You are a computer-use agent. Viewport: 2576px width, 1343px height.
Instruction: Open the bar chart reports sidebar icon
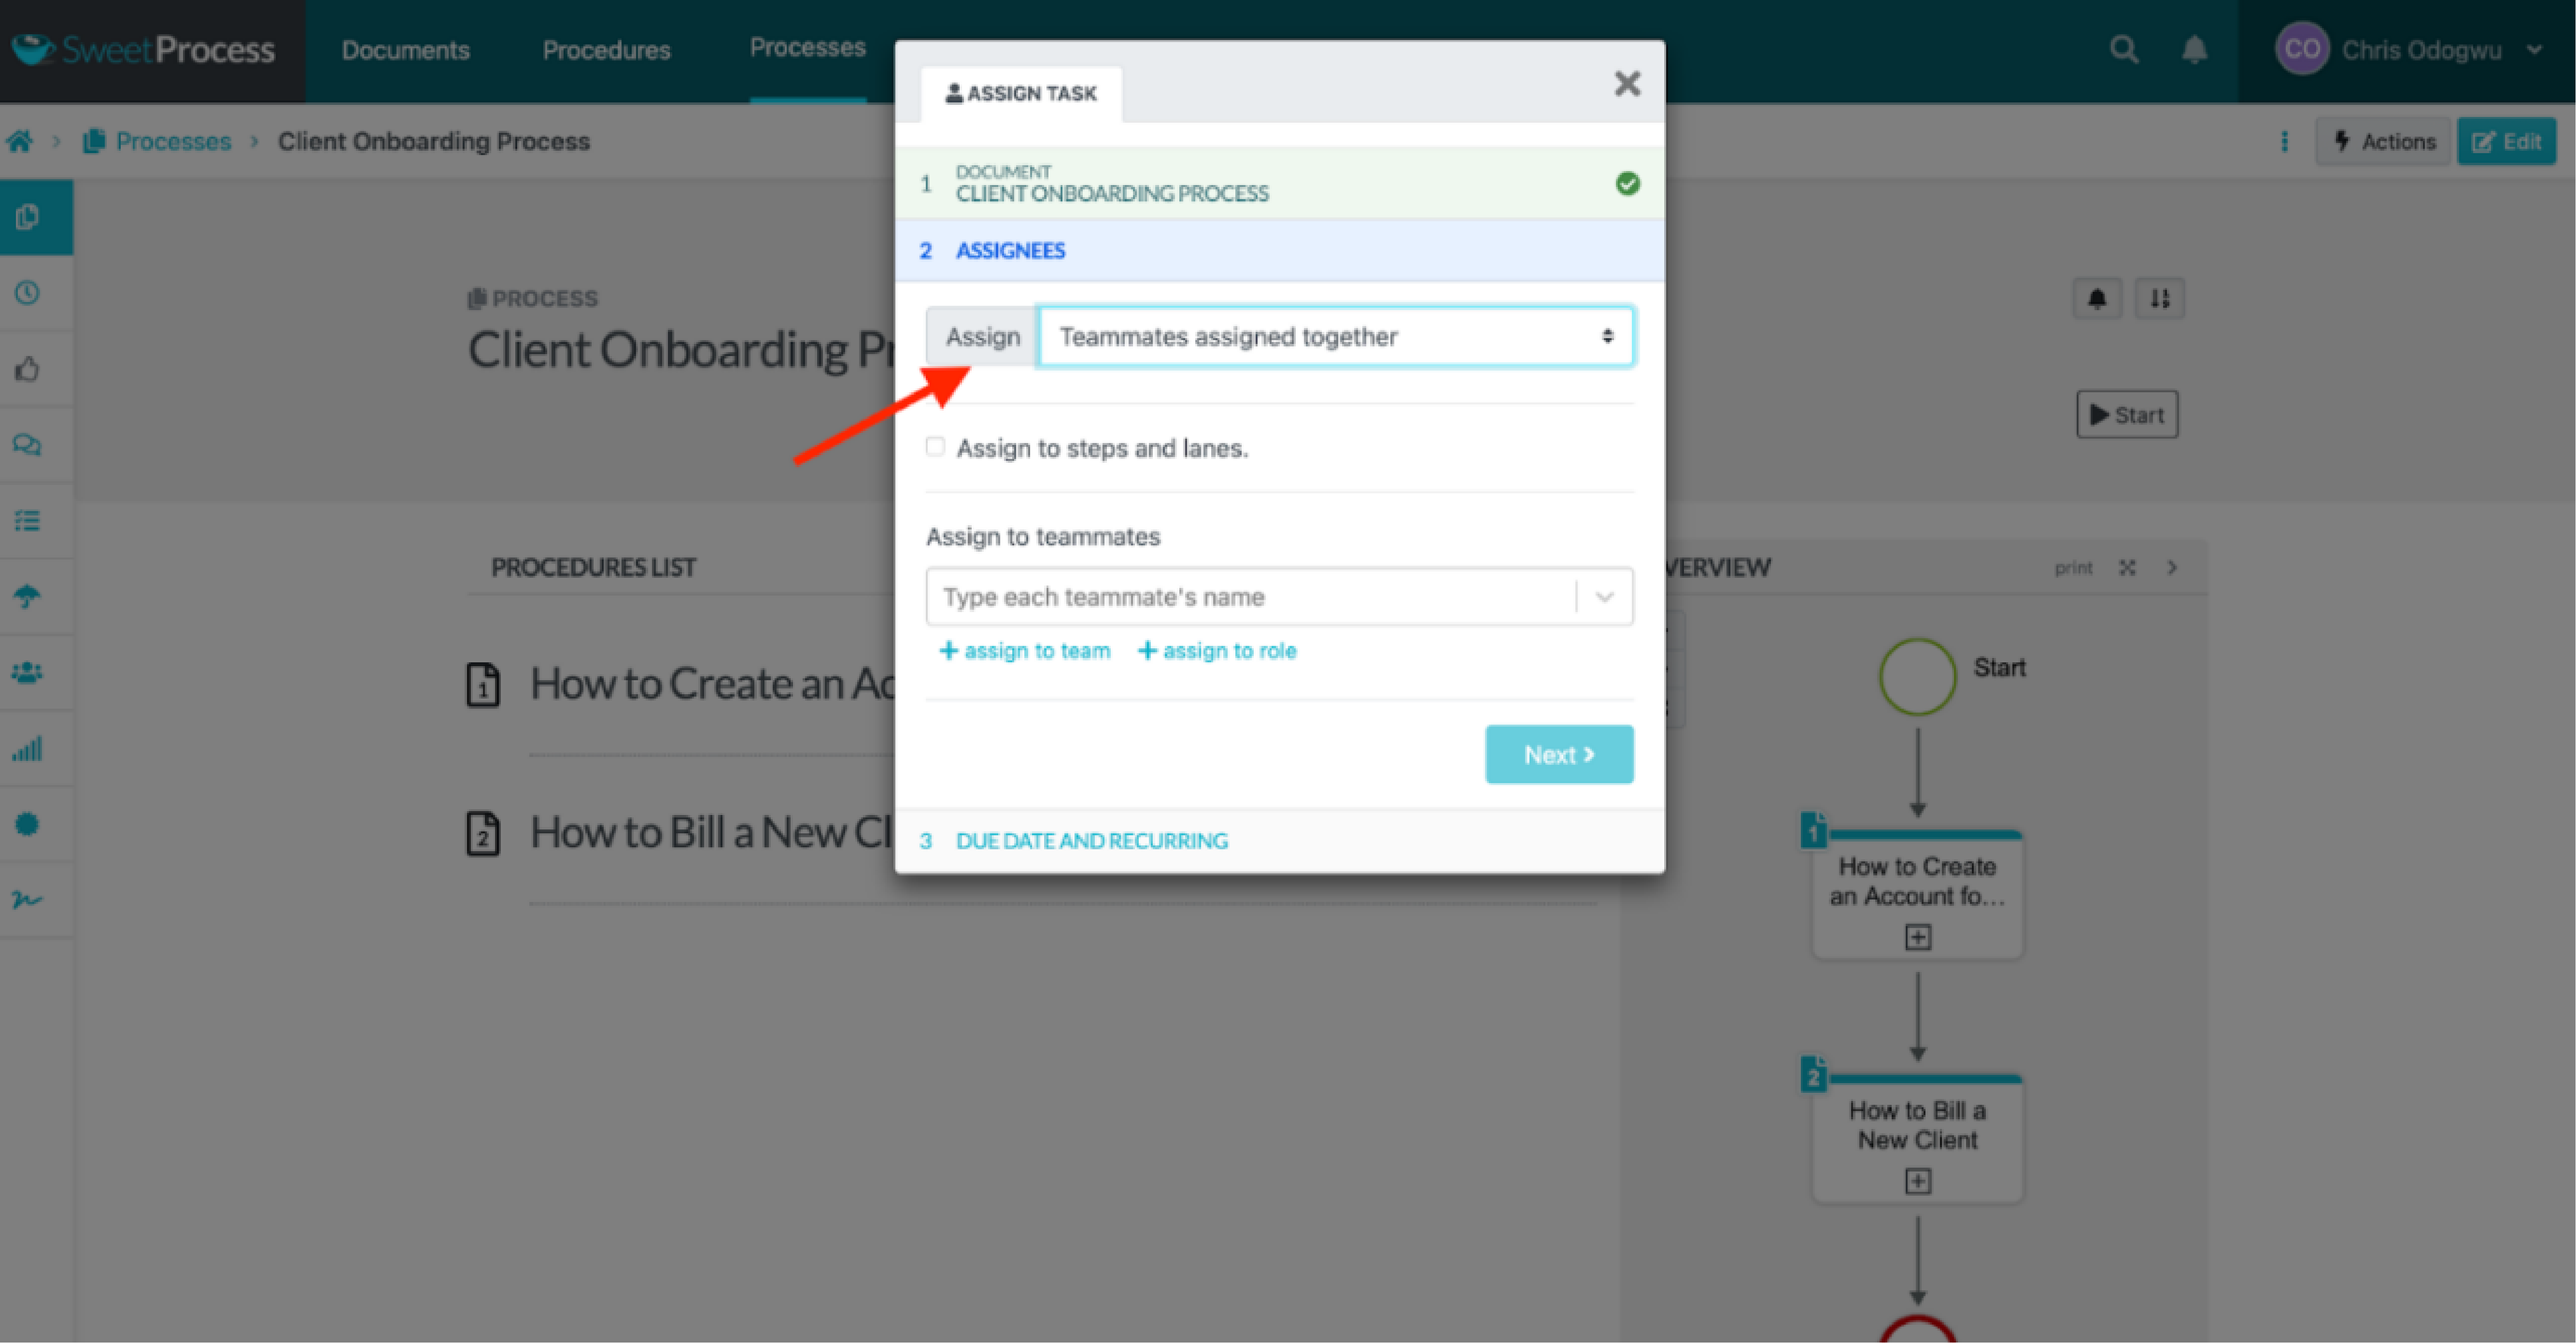[27, 748]
